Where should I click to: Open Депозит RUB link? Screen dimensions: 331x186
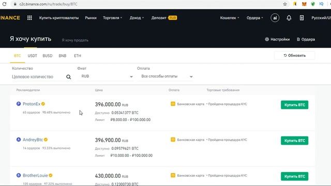[164, 18]
